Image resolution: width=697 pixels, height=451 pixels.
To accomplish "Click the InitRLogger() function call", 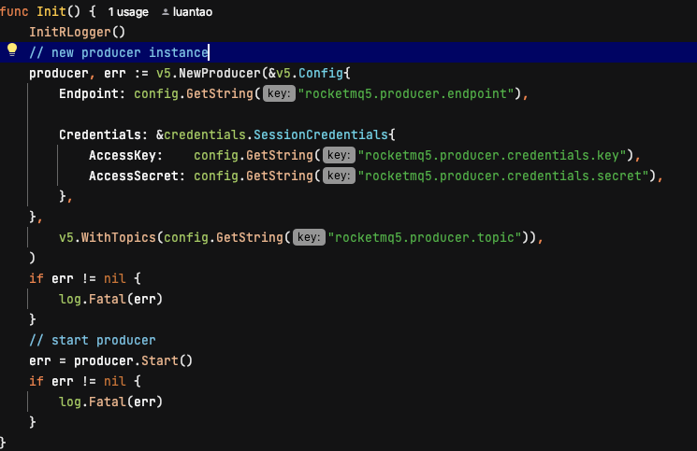I will point(78,32).
